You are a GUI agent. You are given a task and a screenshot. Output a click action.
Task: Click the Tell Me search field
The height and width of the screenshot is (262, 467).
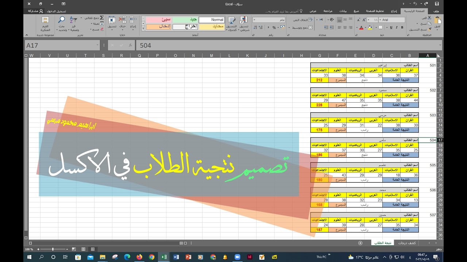point(283,11)
